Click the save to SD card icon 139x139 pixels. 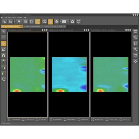pyautogui.click(x=19, y=22)
